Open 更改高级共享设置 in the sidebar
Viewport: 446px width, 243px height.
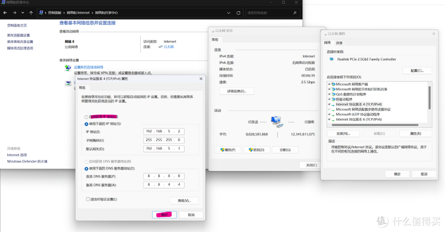pos(20,42)
